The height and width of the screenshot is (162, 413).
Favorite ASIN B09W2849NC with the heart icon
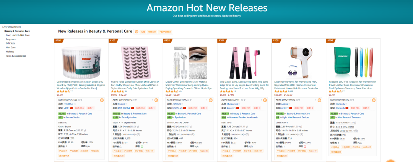[x=190, y=100]
